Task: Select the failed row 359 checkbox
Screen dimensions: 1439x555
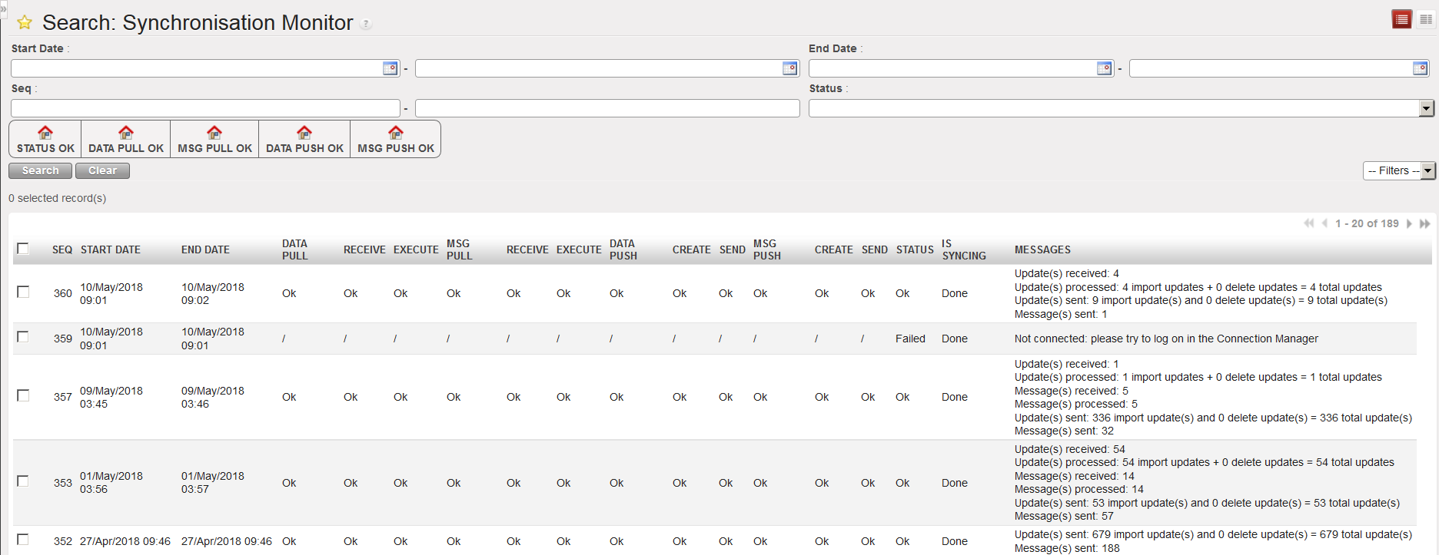Action: point(23,337)
